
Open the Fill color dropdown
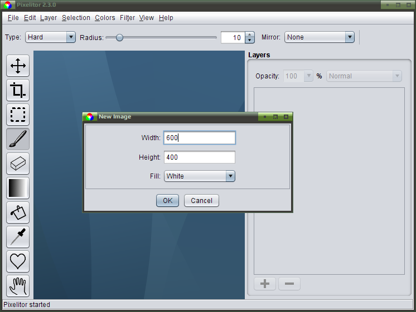click(x=200, y=176)
